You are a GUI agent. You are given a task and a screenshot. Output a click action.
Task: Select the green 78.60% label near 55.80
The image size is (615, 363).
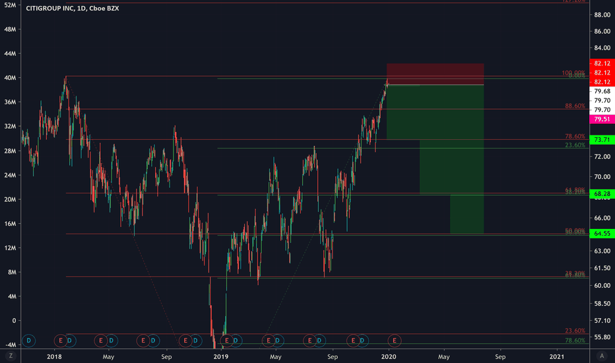(x=575, y=341)
